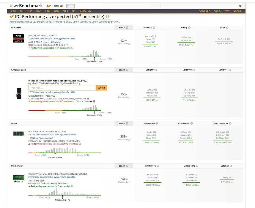Open the USB menu item

coord(56,11)
